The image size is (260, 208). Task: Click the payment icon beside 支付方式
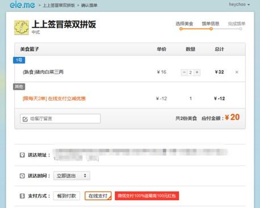click(22, 196)
